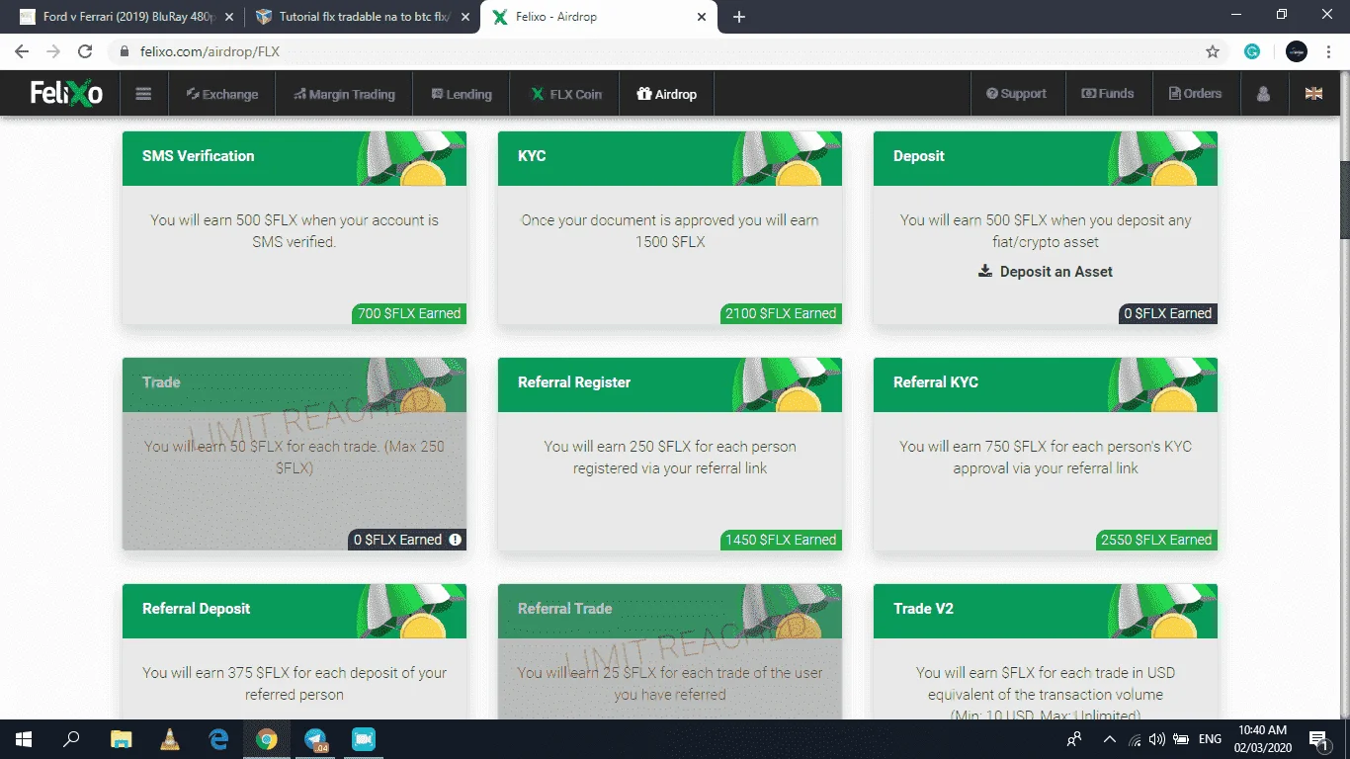
Task: Show hidden system tray icons
Action: [x=1109, y=739]
